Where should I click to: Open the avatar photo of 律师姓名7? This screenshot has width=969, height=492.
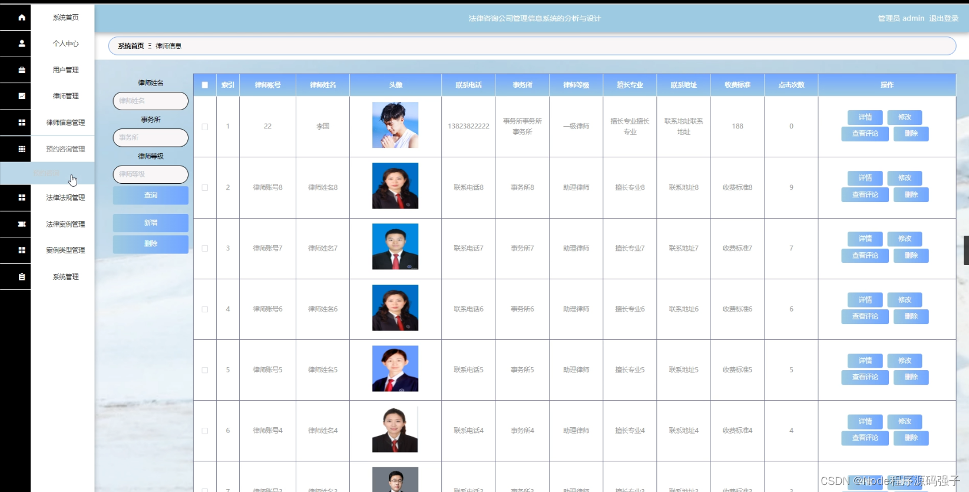[x=395, y=246]
